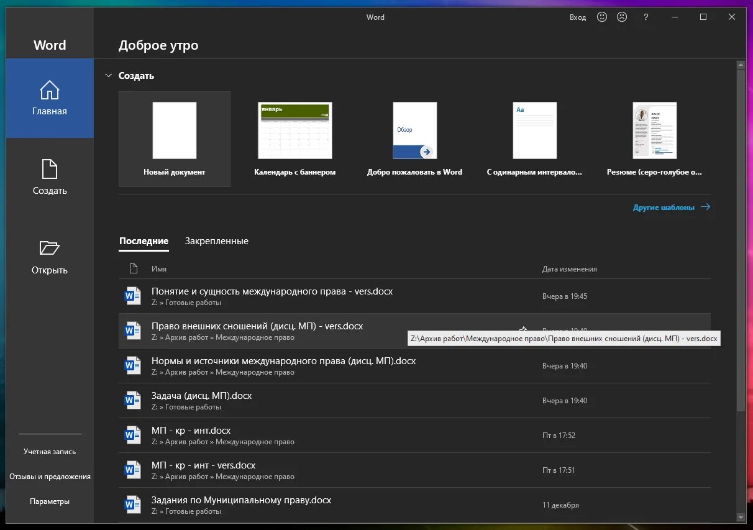
Task: Open Учетная запись page
Action: tap(50, 452)
